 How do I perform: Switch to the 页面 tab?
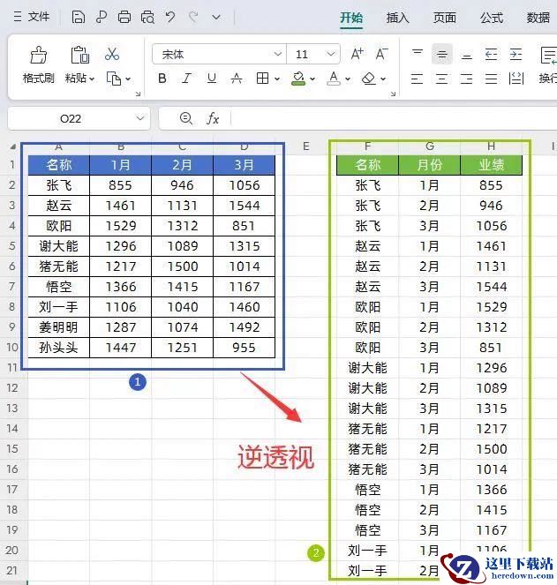(444, 17)
